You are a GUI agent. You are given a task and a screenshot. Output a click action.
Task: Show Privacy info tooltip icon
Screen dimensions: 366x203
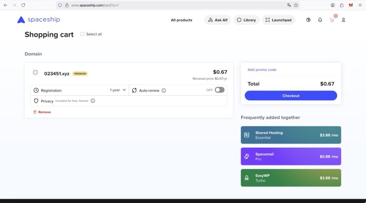[93, 101]
